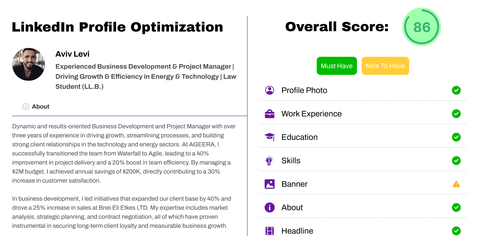Expand the Banner checklist row

[363, 184]
